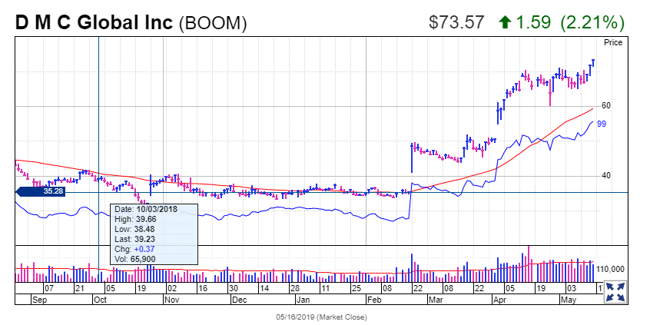Click the expand chart fullscreen icon
The height and width of the screenshot is (325, 650).
(614, 291)
